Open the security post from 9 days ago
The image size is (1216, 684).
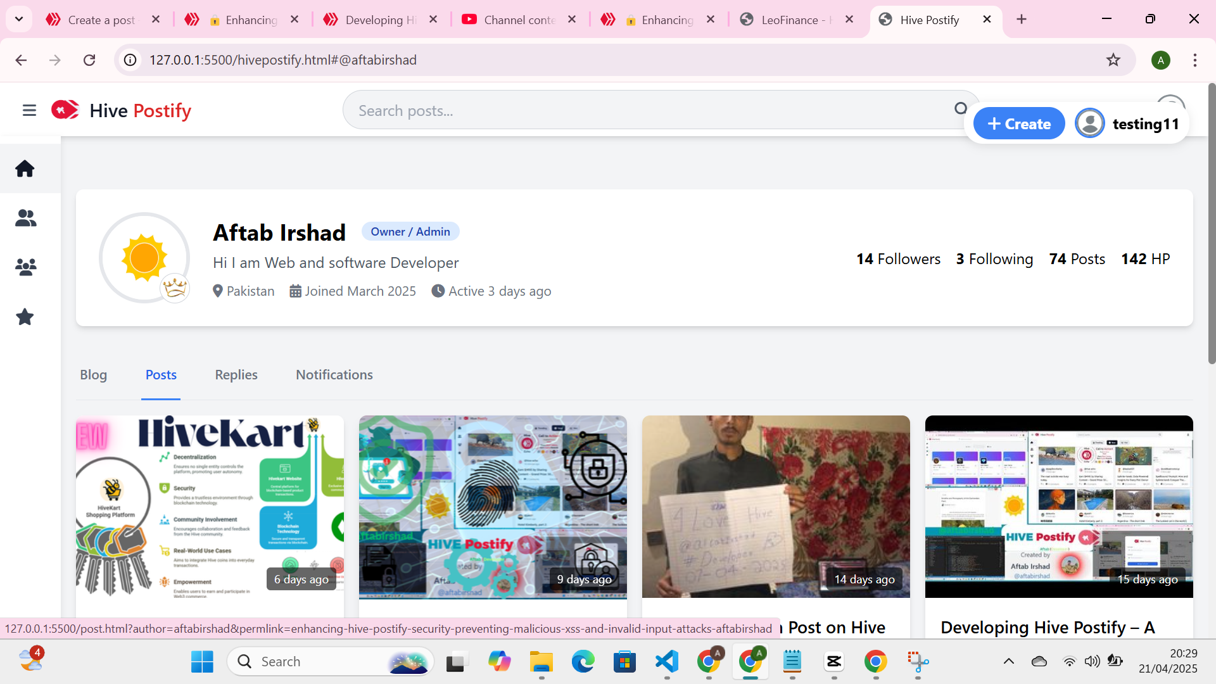tap(493, 507)
